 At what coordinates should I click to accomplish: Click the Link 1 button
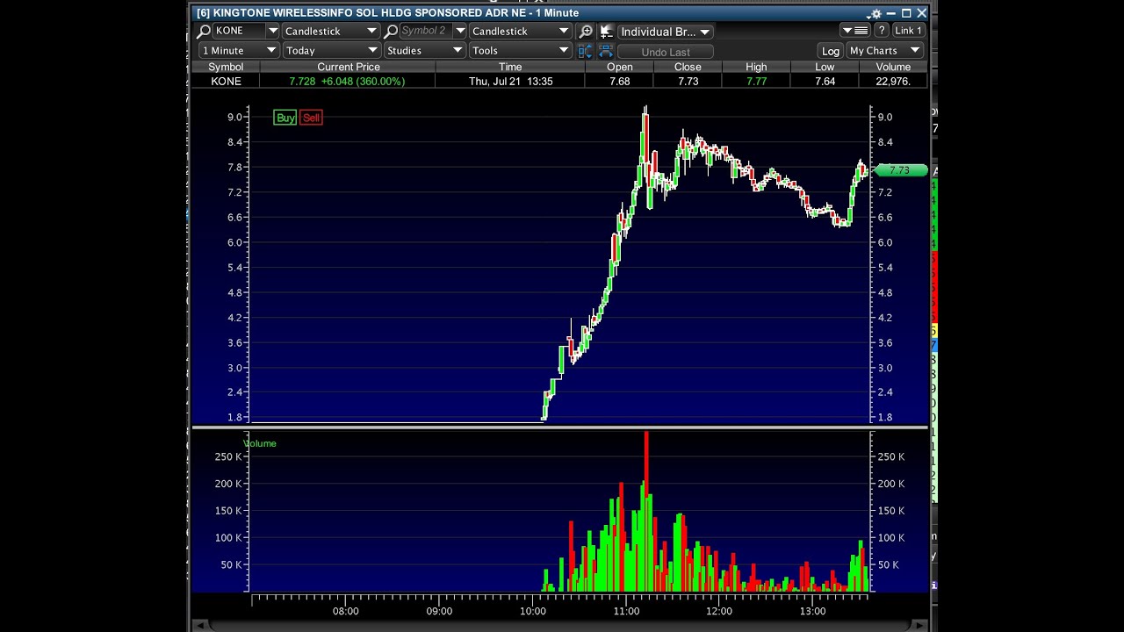click(x=908, y=31)
